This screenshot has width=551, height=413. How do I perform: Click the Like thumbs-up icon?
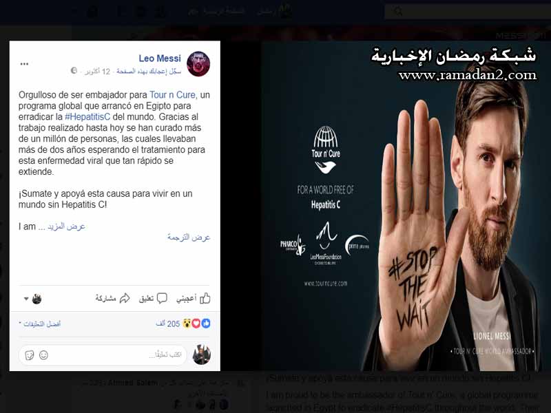(205, 299)
